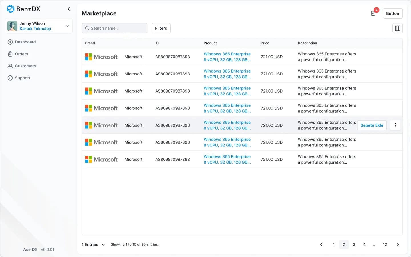This screenshot has height=257, width=411.
Task: Click the pagination ellipsis
Action: pyautogui.click(x=375, y=244)
